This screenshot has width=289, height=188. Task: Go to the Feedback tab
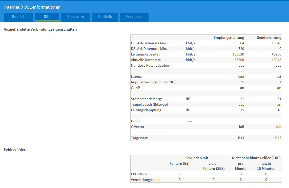[x=134, y=17]
